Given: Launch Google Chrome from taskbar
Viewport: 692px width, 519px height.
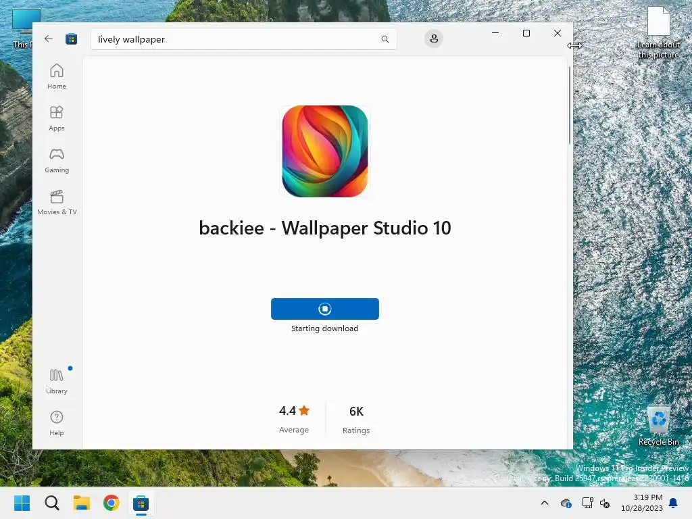Looking at the screenshot, I should click(112, 503).
